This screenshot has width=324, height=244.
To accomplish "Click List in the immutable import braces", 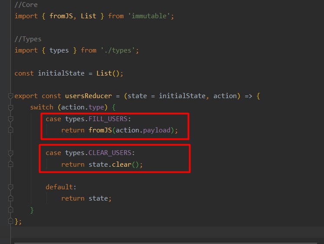I will [x=88, y=16].
